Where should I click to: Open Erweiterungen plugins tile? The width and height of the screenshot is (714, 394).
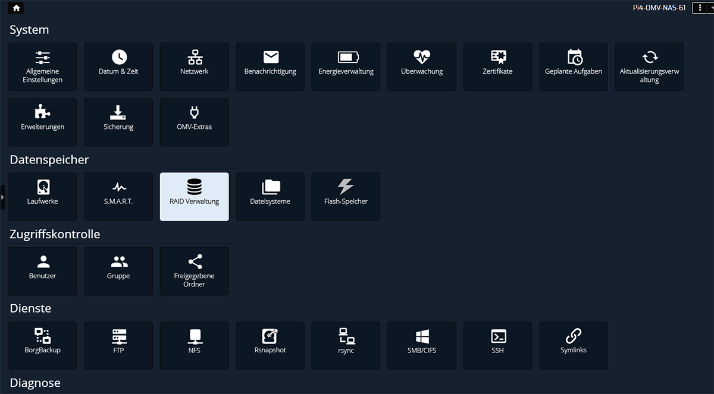tap(42, 122)
